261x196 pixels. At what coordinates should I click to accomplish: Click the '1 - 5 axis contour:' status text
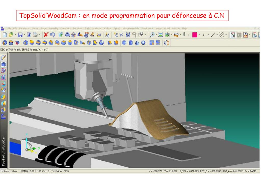(x=9, y=171)
